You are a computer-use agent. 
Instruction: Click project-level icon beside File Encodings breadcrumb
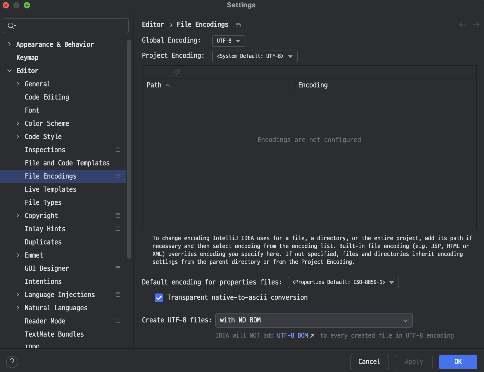point(238,25)
